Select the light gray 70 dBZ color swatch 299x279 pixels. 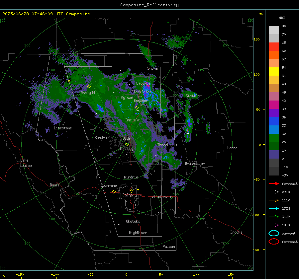pos(274,30)
